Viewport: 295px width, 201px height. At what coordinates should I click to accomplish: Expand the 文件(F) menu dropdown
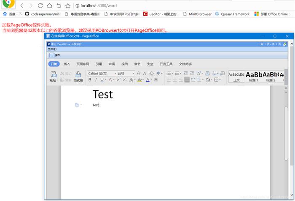(x=52, y=49)
